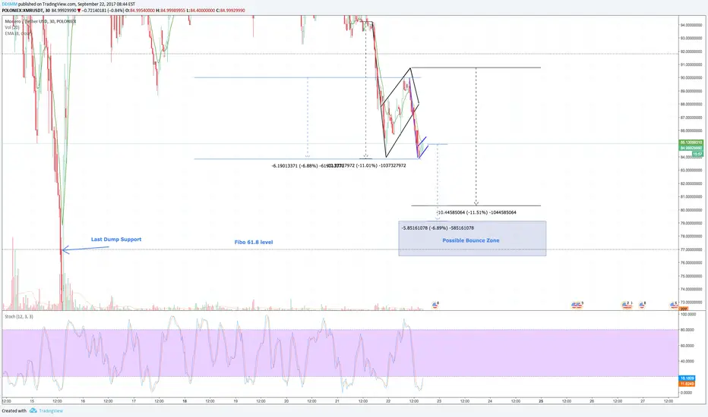Open the US flag event icon nearest date 23

pyautogui.click(x=435, y=306)
